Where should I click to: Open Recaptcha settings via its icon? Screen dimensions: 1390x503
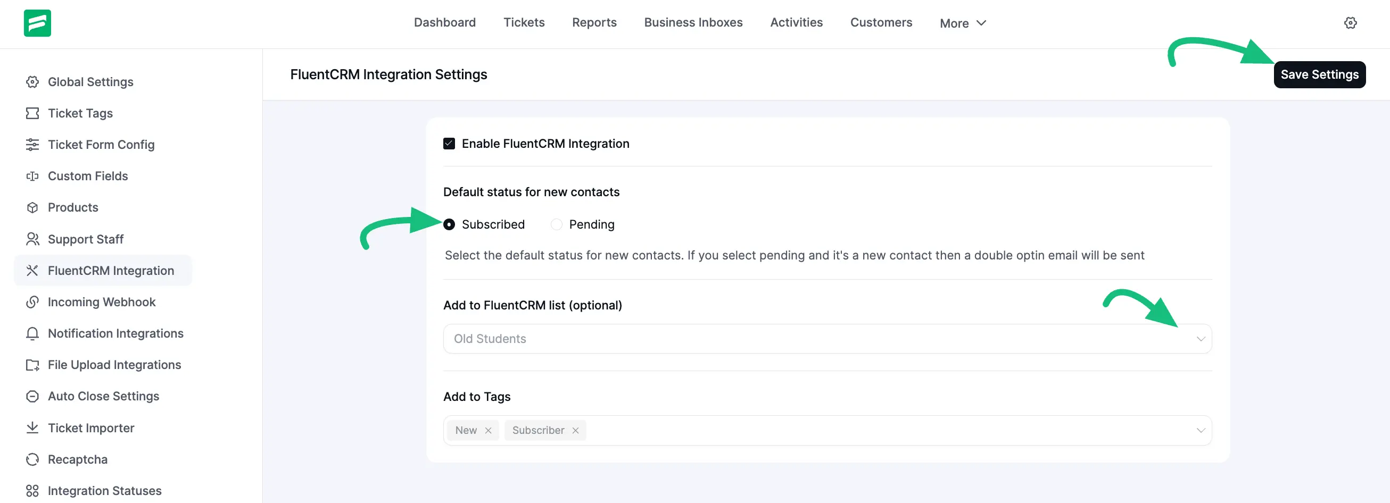click(x=32, y=459)
